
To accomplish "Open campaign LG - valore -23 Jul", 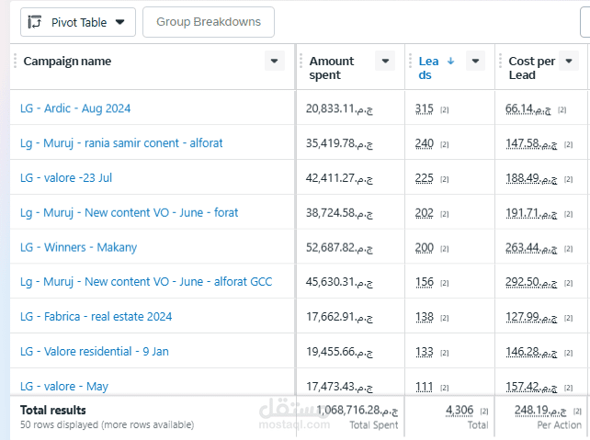I will [66, 177].
